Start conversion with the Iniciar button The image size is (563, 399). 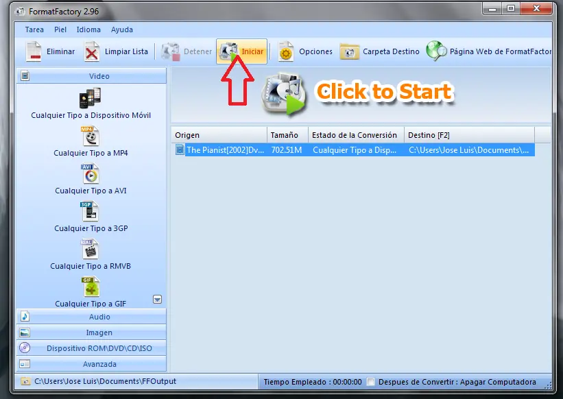[x=241, y=51]
